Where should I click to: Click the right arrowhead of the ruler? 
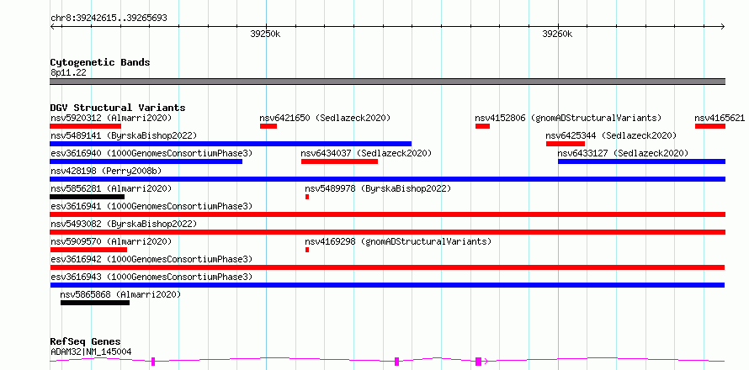tap(723, 26)
